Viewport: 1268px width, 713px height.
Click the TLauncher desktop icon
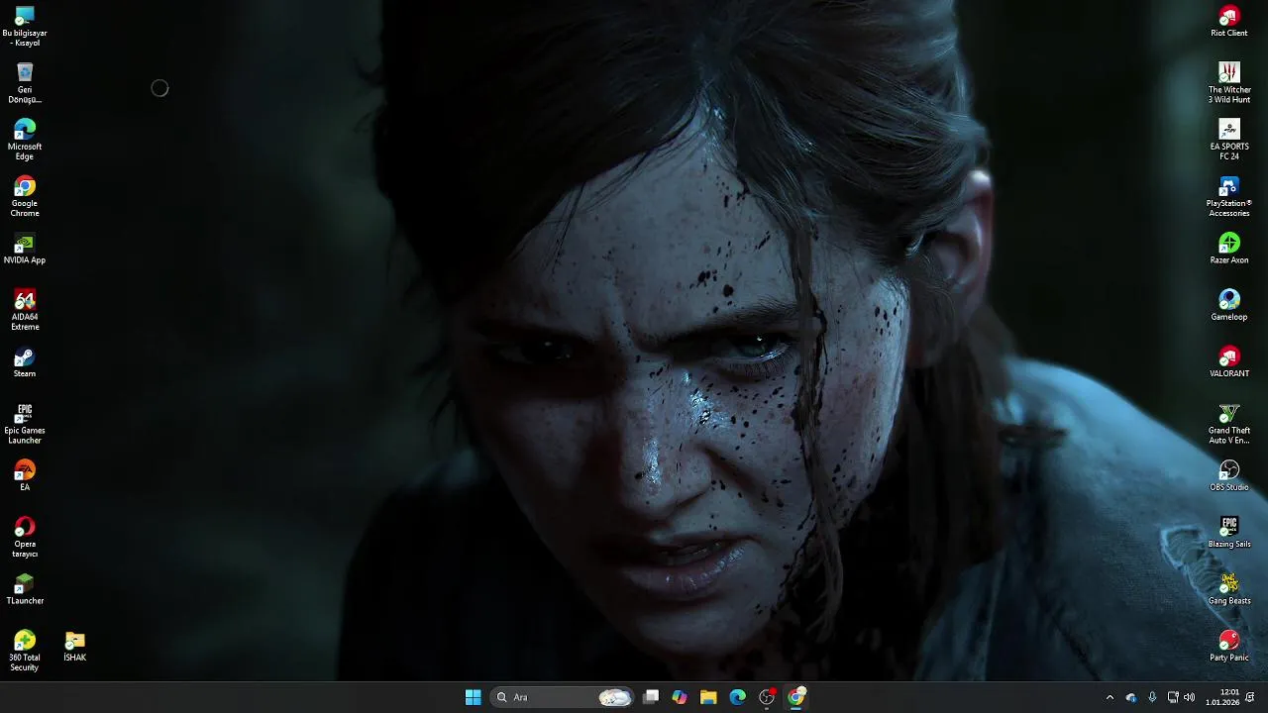pyautogui.click(x=25, y=589)
